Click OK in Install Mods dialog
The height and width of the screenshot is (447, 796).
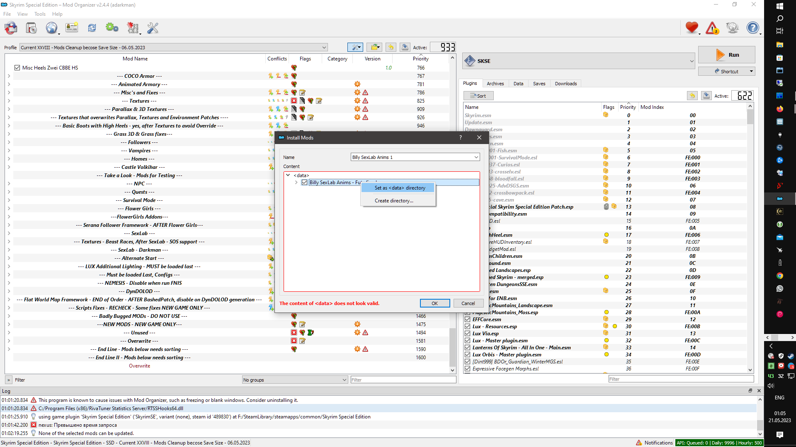pos(434,303)
